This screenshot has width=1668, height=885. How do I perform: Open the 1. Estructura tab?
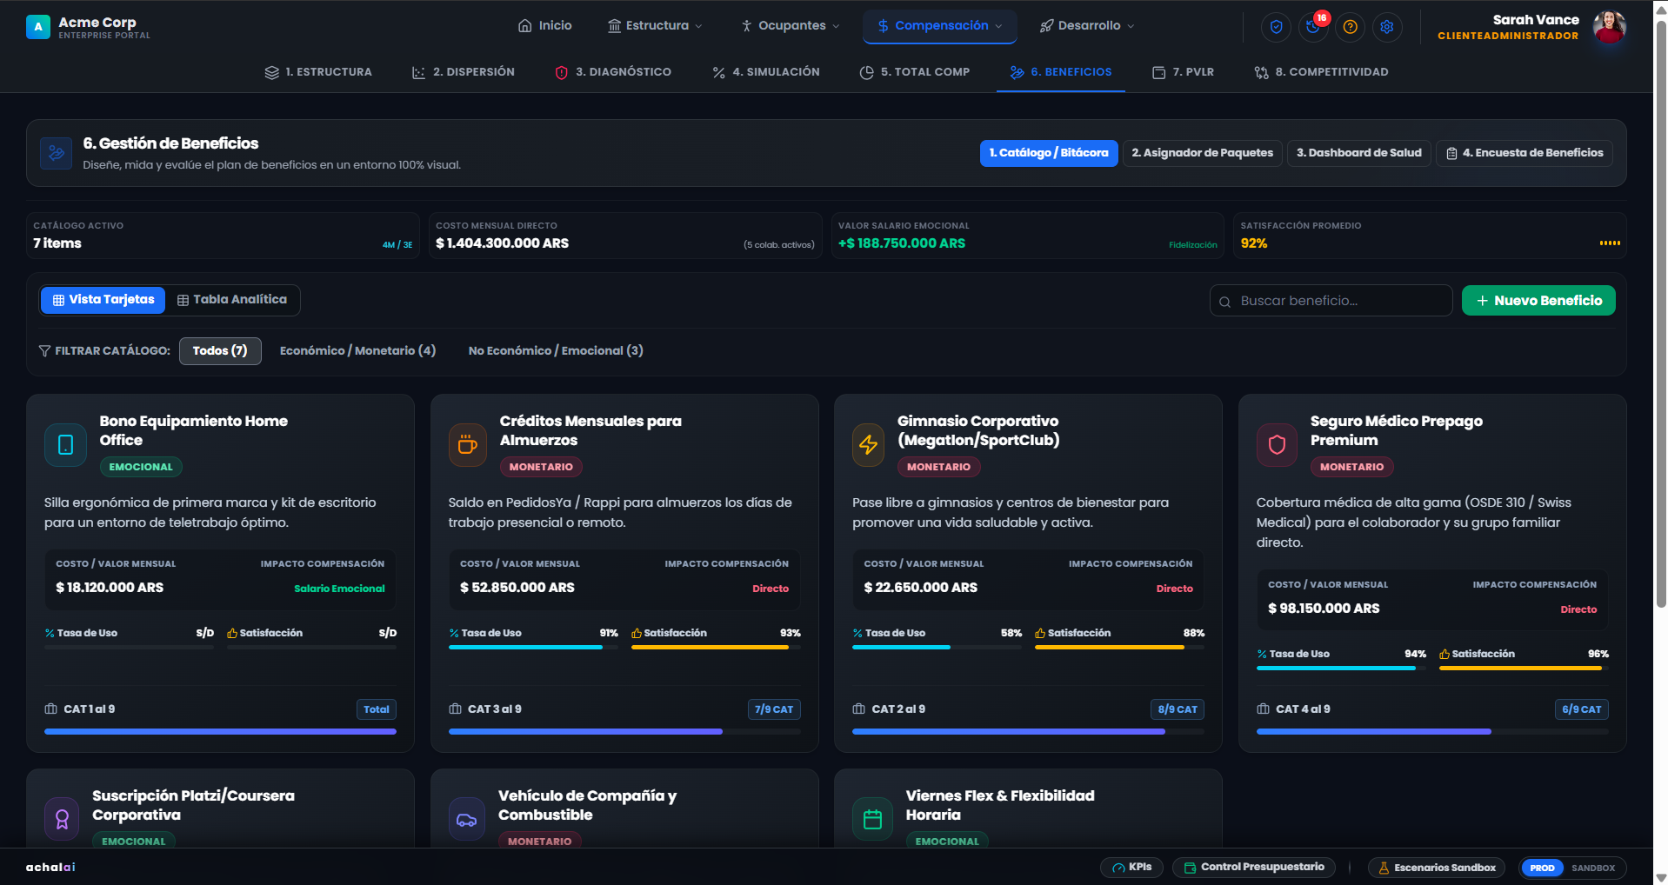click(318, 72)
